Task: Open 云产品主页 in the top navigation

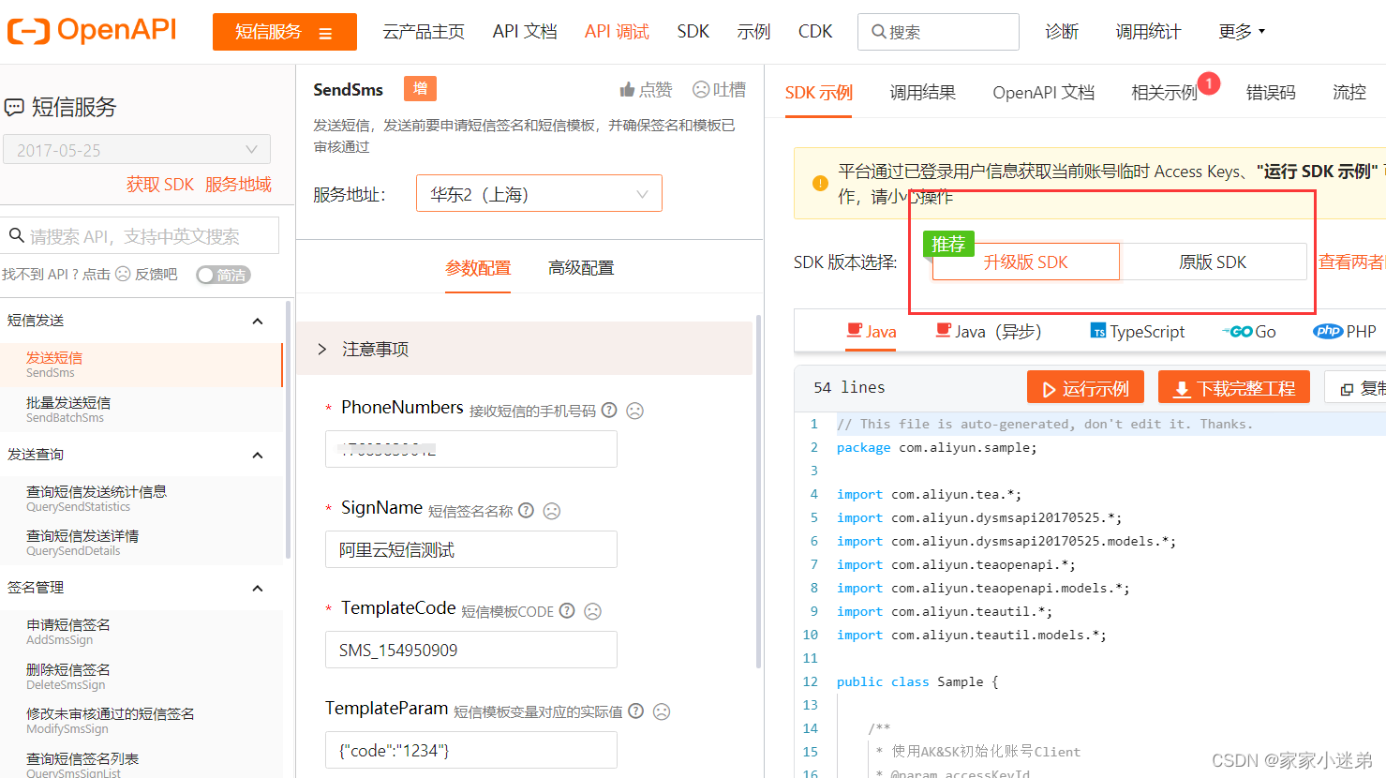Action: 424,31
